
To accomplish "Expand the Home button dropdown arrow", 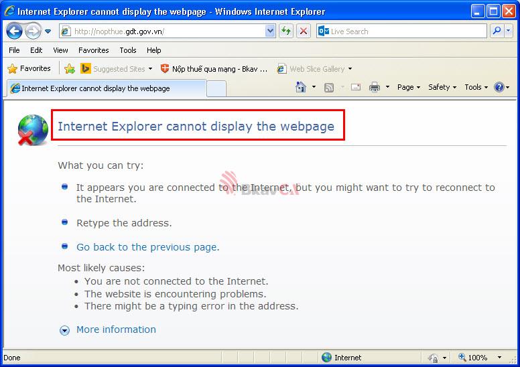I will click(314, 87).
